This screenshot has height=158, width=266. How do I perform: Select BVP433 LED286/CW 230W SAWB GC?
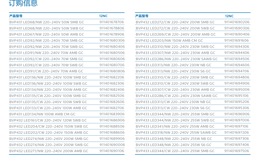[177, 96]
